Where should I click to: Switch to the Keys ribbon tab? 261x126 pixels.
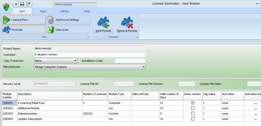point(43,11)
